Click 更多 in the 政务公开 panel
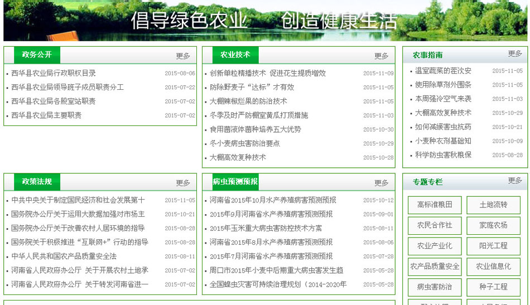 pos(183,56)
